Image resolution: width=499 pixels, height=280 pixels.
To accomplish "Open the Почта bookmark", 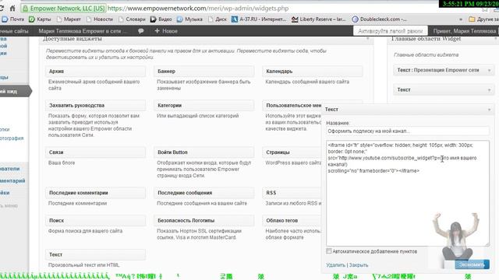I will click(x=13, y=19).
